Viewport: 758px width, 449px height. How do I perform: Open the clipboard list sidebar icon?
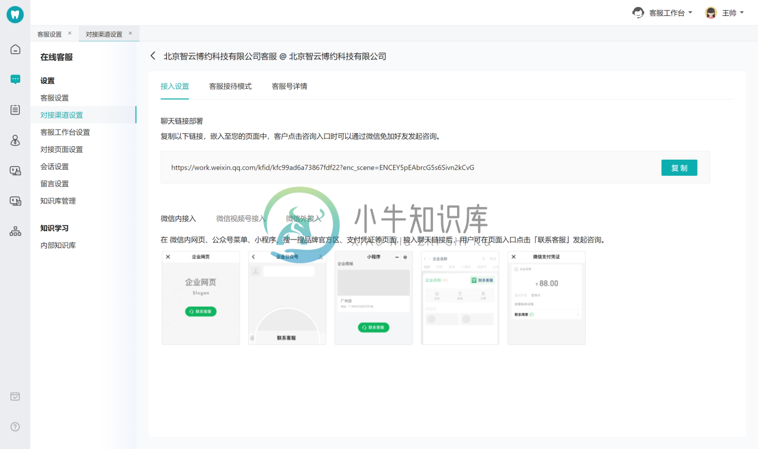(15, 109)
